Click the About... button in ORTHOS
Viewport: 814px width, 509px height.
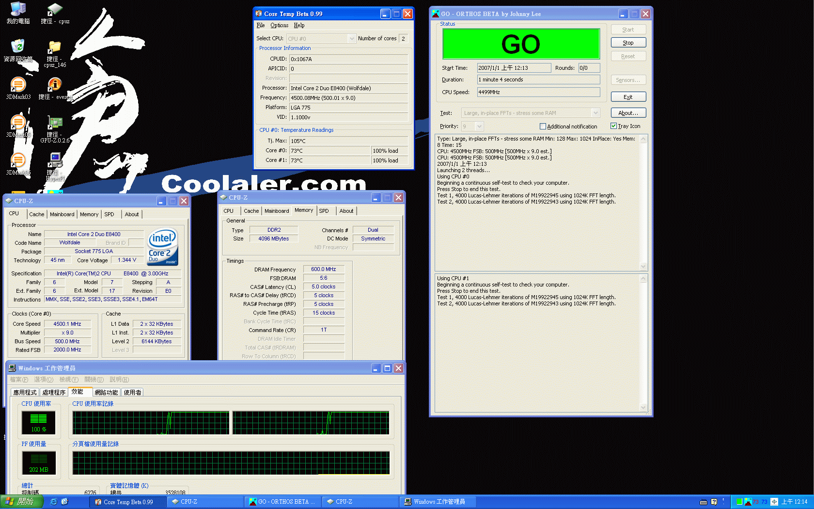click(x=628, y=113)
